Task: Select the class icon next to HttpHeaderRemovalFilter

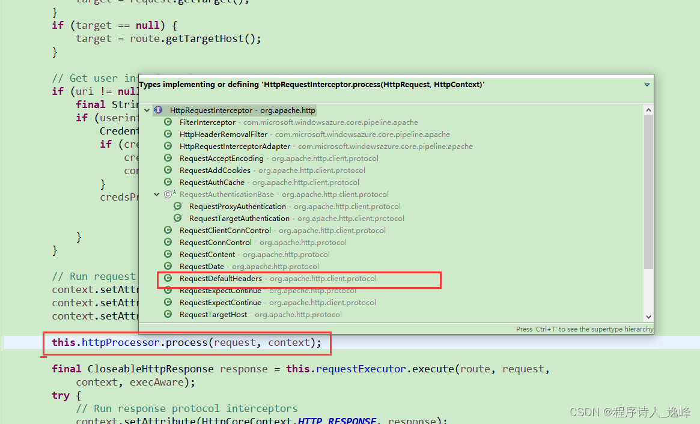Action: point(168,134)
